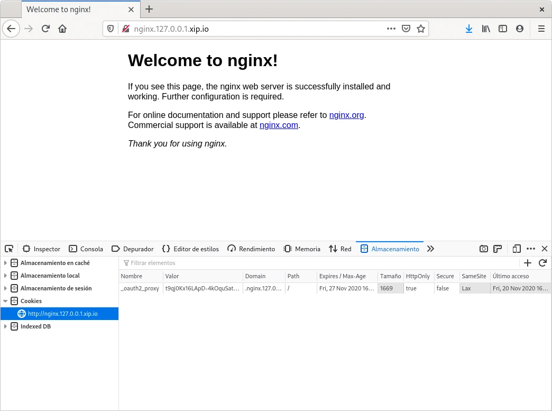Open the Library icon in toolbar
This screenshot has height=411, width=552.
click(x=486, y=29)
